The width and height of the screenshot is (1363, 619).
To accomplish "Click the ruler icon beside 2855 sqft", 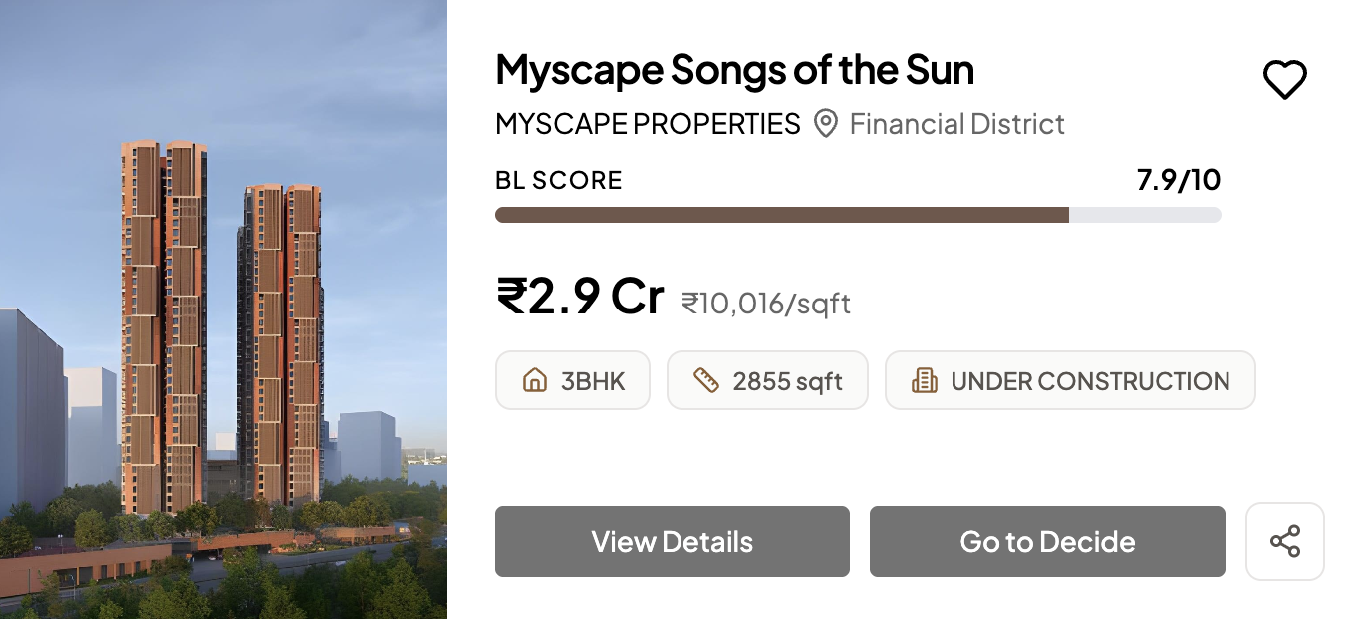I will click(706, 380).
